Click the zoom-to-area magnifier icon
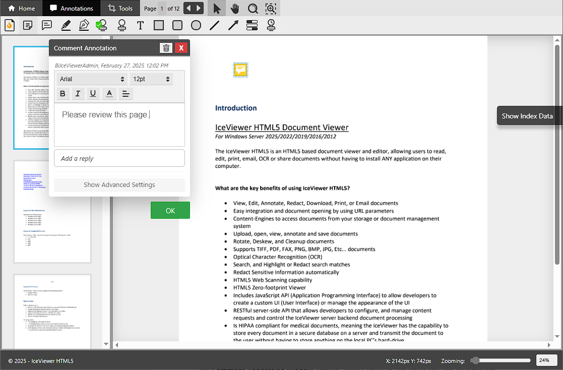 271,9
